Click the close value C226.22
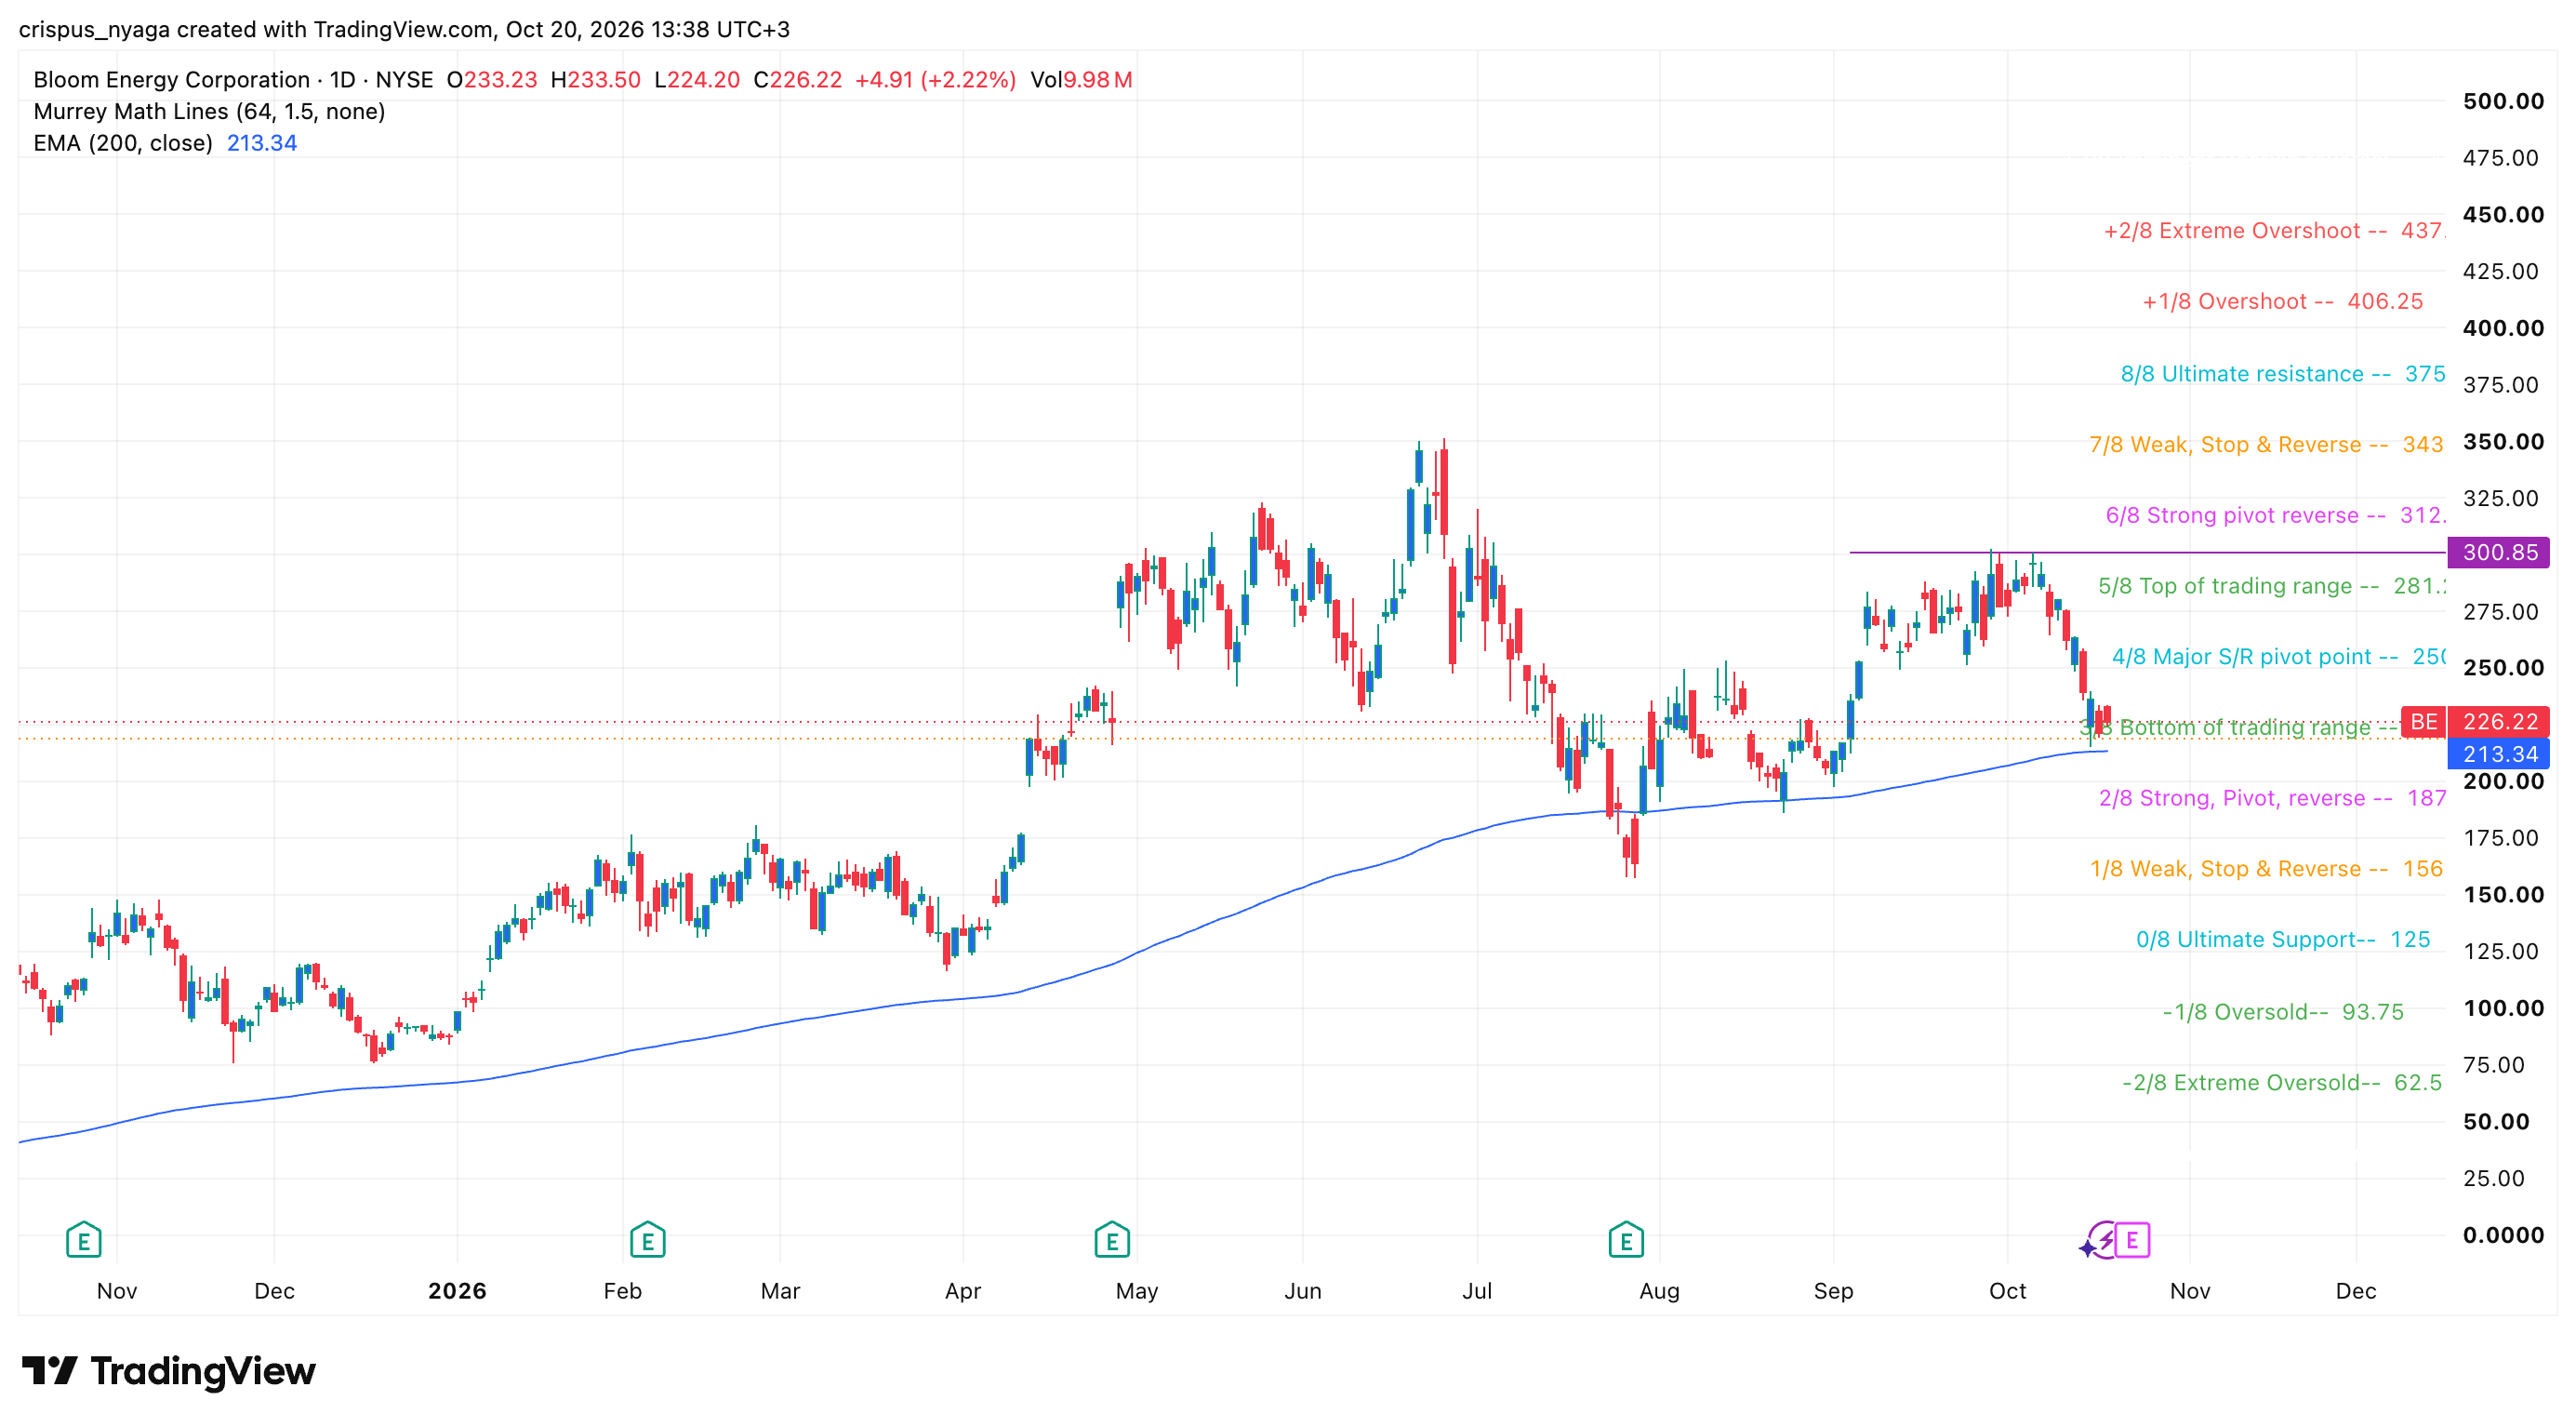The width and height of the screenshot is (2576, 1427). tap(798, 80)
